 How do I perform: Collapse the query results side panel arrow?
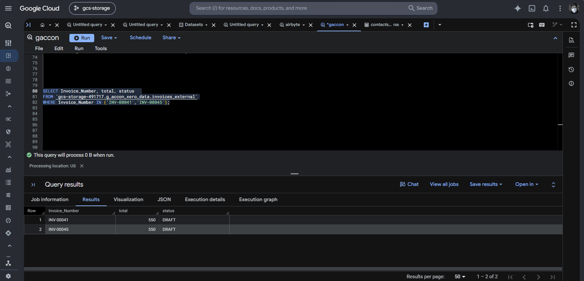pyautogui.click(x=33, y=185)
